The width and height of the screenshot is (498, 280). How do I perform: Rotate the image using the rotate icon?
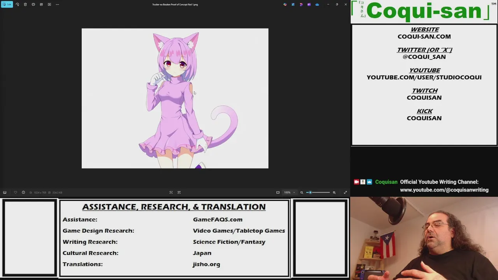[x=17, y=4]
